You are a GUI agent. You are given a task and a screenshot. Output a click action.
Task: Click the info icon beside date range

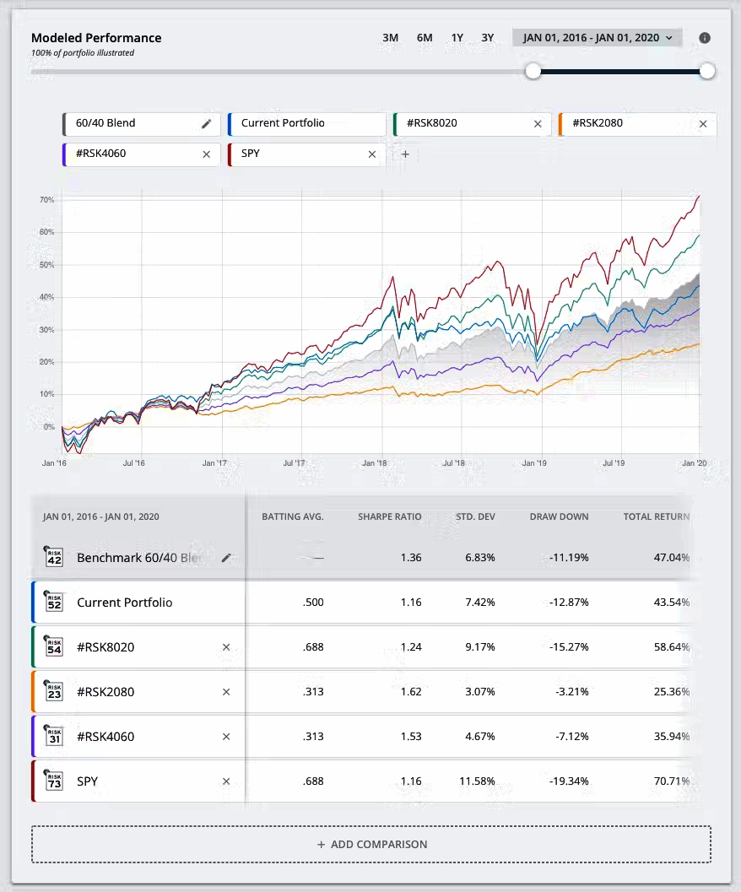(x=705, y=38)
